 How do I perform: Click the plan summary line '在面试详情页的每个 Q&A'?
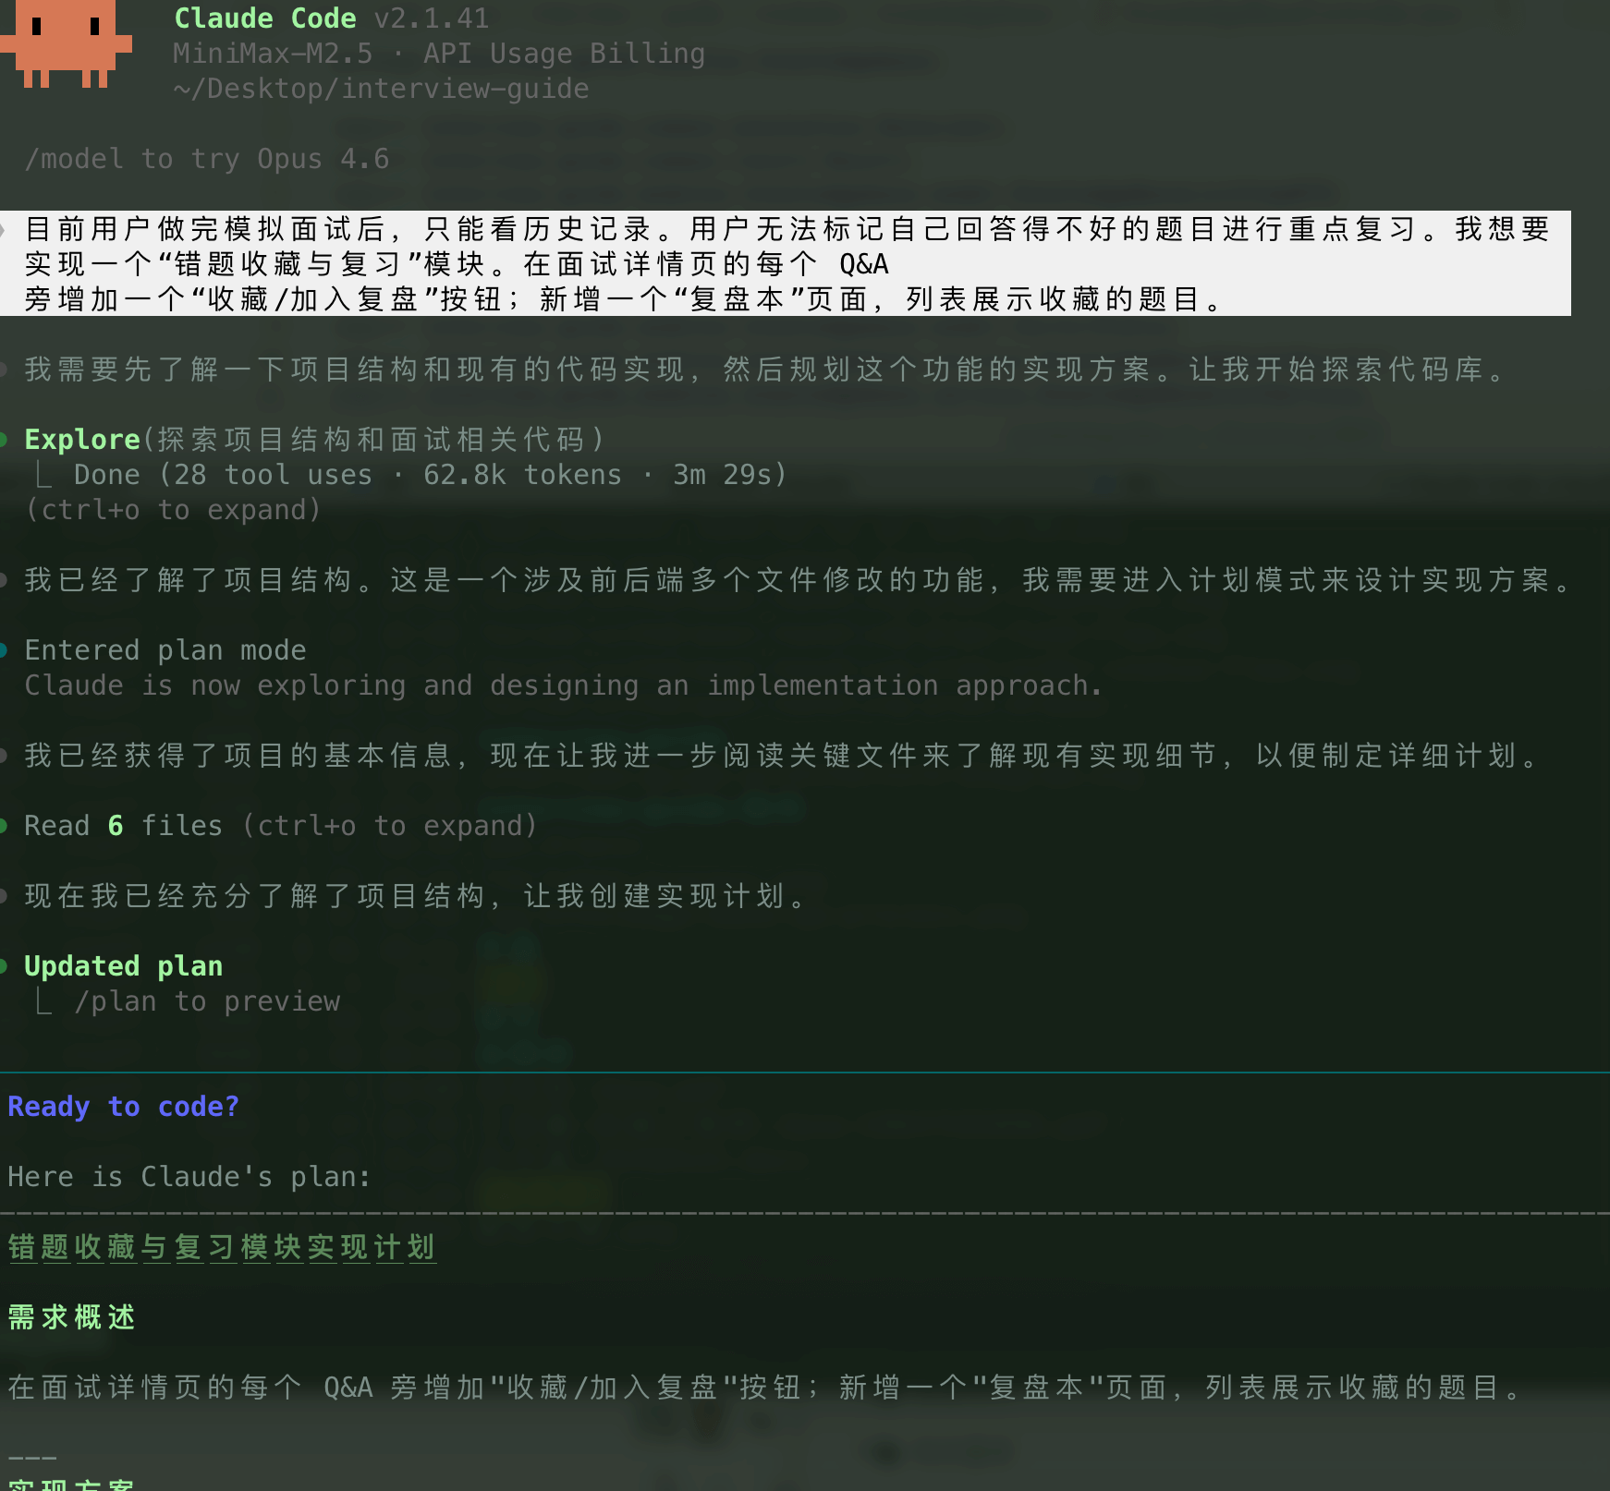[766, 1388]
